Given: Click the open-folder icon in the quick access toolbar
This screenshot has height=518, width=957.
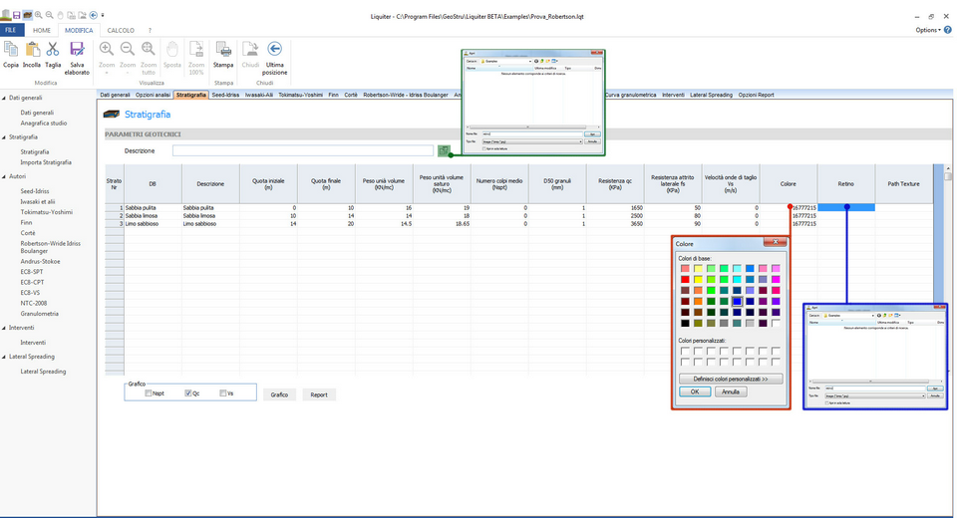Looking at the screenshot, I should pos(28,15).
